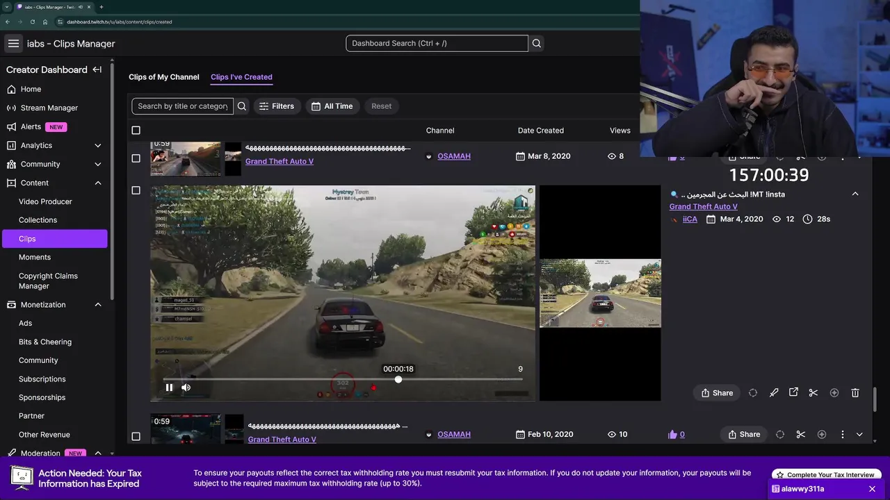Click the Dashboard Search magnifier icon
The width and height of the screenshot is (890, 500).
(537, 43)
